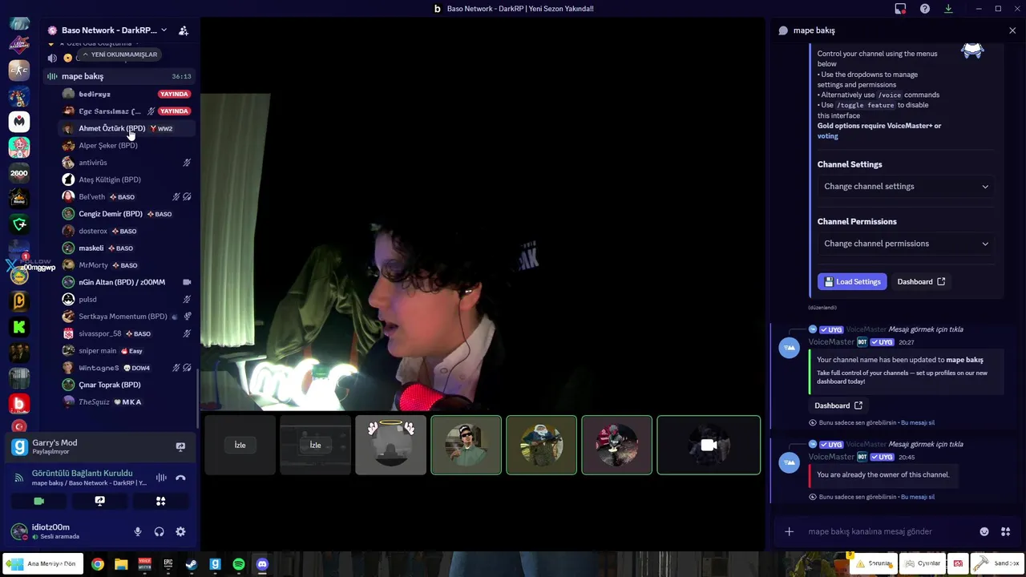Click the share screen button in voice panel
Image resolution: width=1026 pixels, height=577 pixels.
(99, 501)
